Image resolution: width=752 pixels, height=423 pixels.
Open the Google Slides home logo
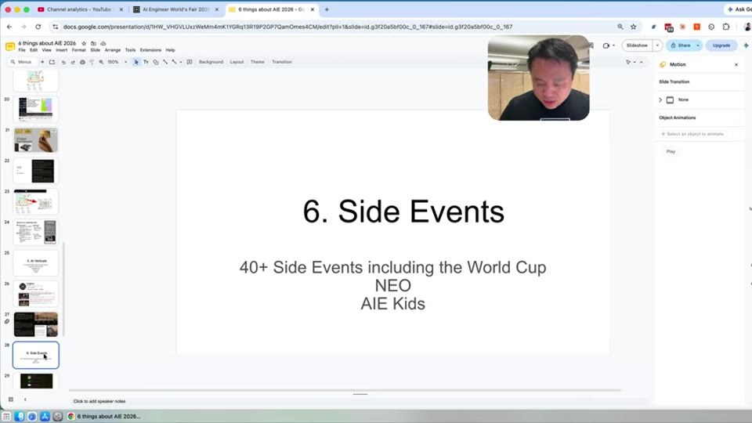9,46
